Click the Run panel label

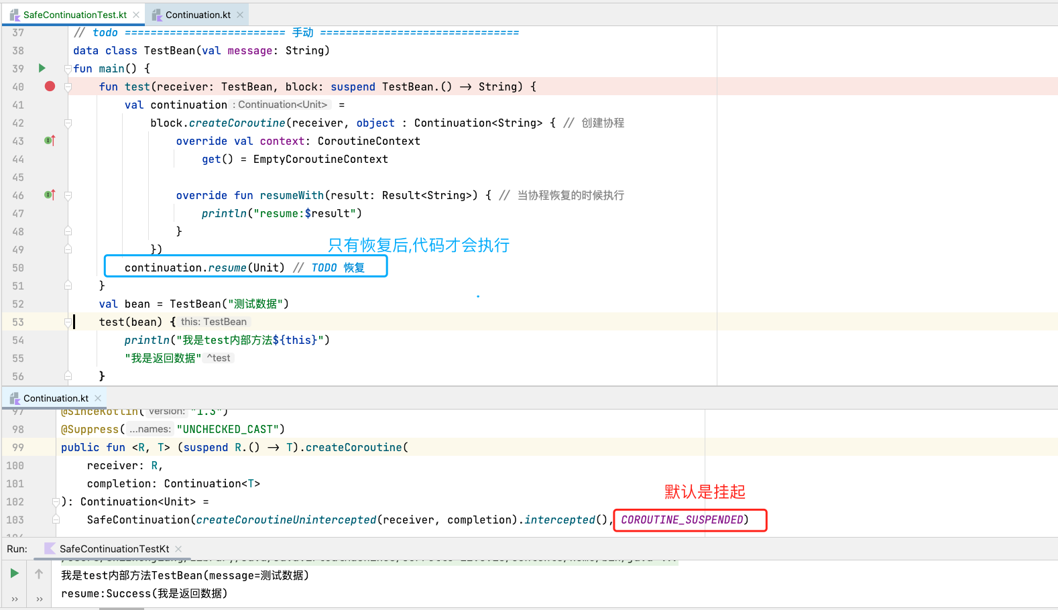pos(17,549)
